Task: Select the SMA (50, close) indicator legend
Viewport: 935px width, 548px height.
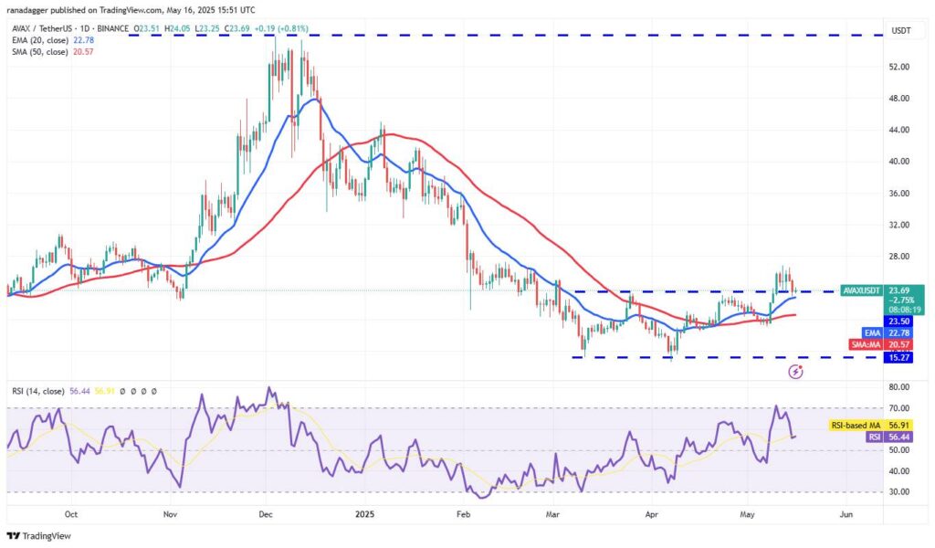Action: tap(40, 52)
